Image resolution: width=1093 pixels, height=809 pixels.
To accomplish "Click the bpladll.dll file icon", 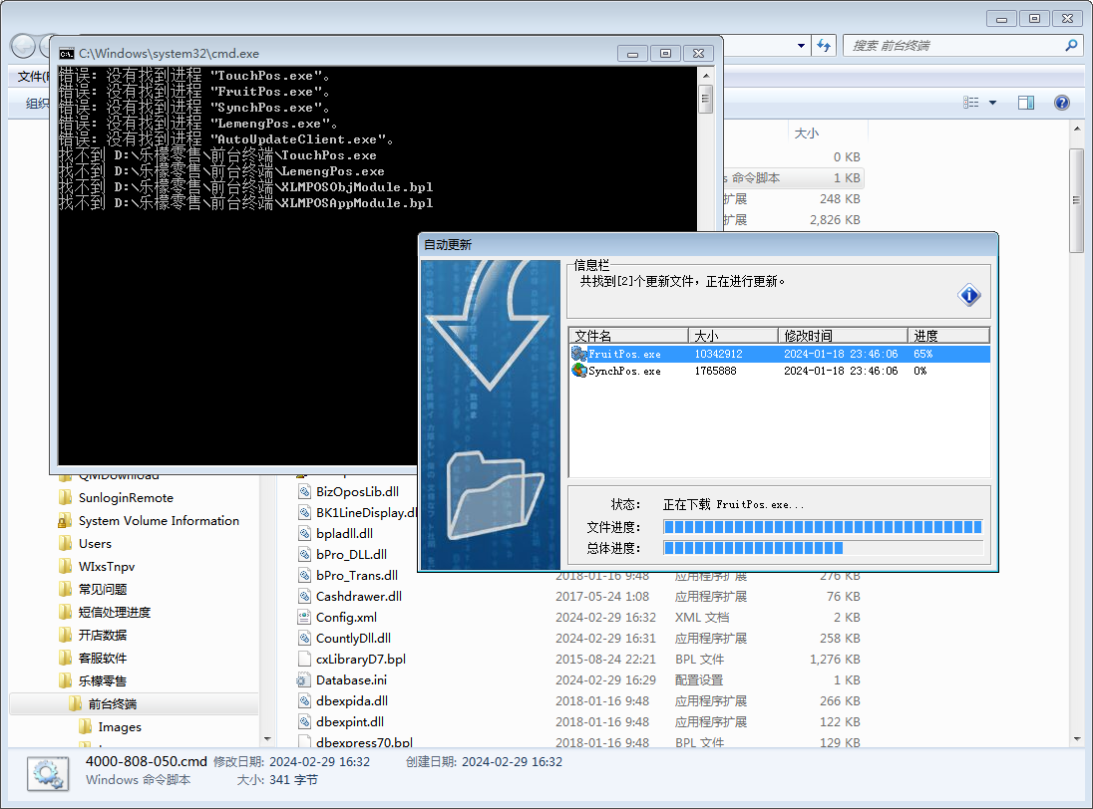I will (304, 533).
